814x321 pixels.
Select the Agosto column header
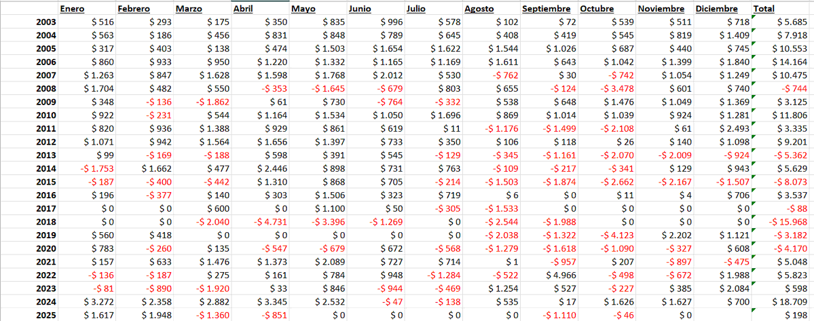point(492,9)
